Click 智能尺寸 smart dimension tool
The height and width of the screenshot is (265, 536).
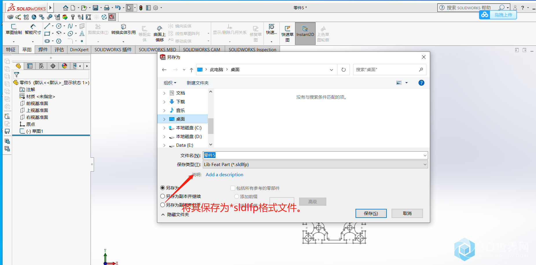tap(33, 29)
